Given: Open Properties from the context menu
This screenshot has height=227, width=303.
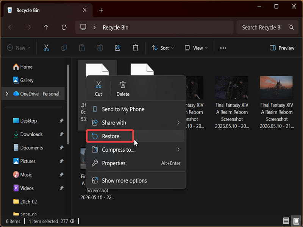Looking at the screenshot, I should 136,163.
